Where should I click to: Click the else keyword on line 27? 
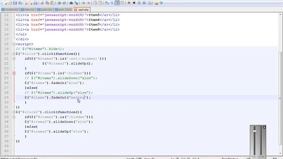click(x=31, y=88)
